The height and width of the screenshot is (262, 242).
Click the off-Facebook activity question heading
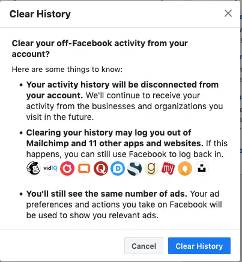100,49
